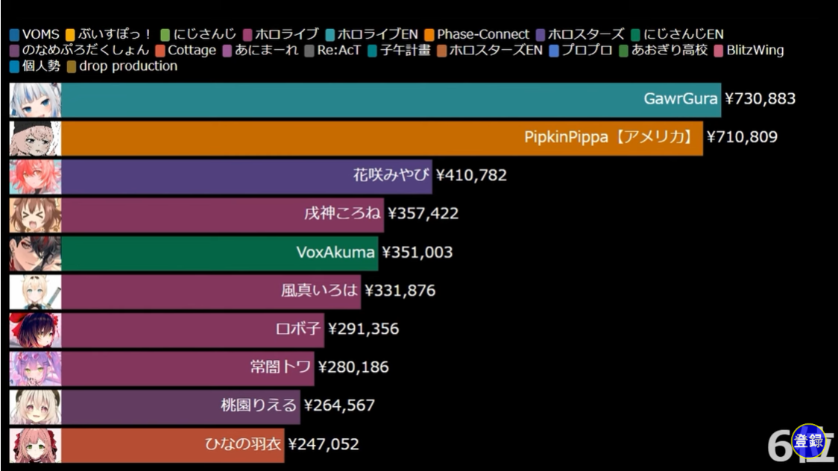Click the ¥410,782 value
Screen dimensions: 838x471
coord(471,175)
